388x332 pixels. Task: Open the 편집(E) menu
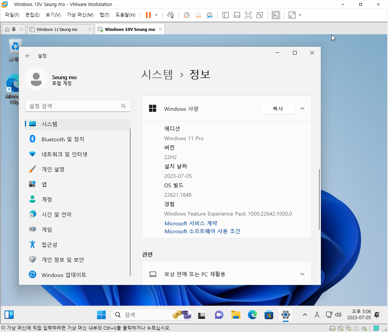tap(32, 15)
